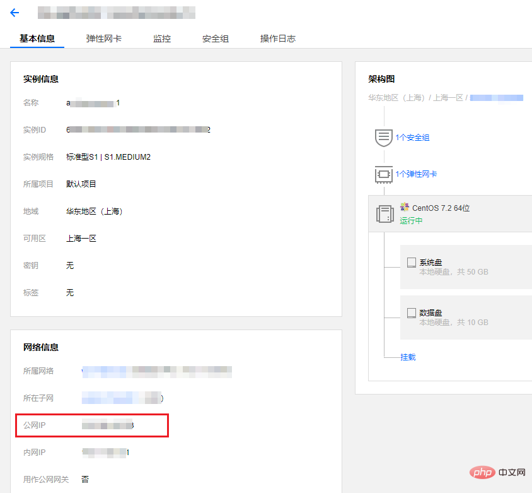Click the 标签 value 无
532x493 pixels.
click(x=70, y=292)
